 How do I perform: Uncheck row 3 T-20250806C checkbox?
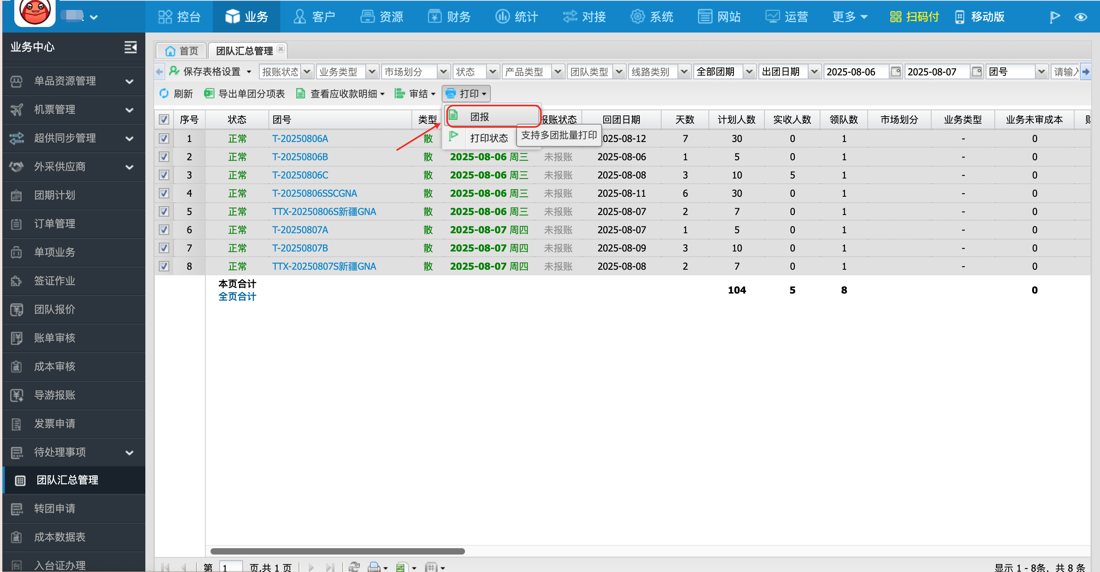(164, 175)
